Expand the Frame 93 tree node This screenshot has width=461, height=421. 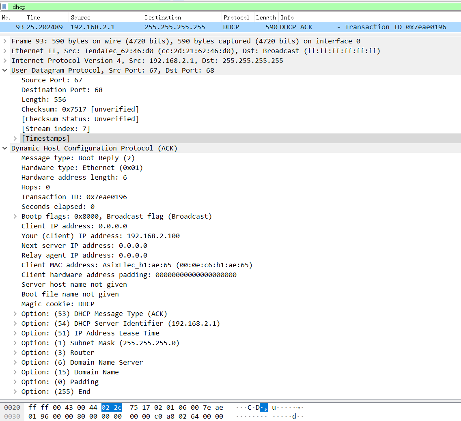[5, 41]
